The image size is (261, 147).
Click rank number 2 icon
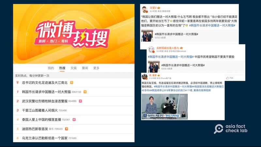tap(18, 101)
